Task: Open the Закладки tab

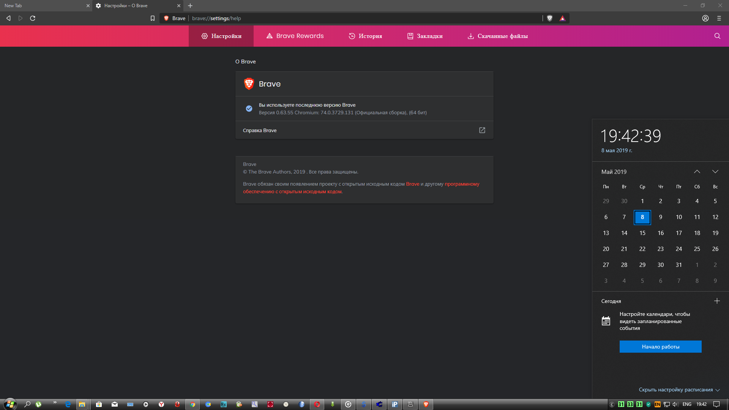Action: pyautogui.click(x=425, y=36)
